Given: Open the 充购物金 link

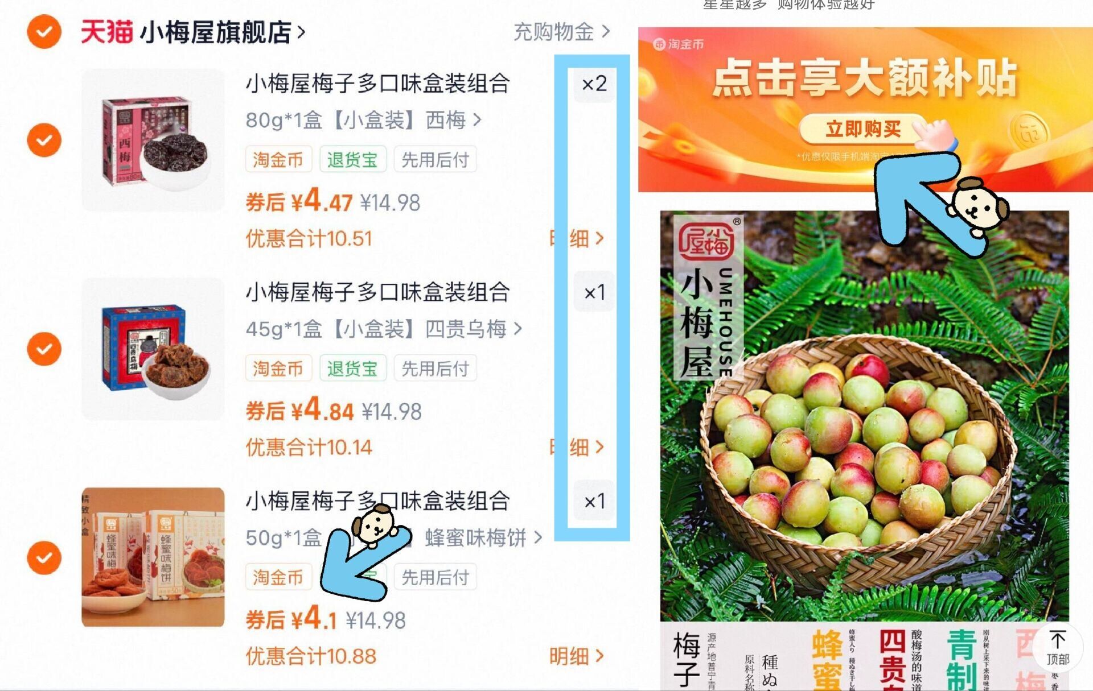Looking at the screenshot, I should (561, 32).
